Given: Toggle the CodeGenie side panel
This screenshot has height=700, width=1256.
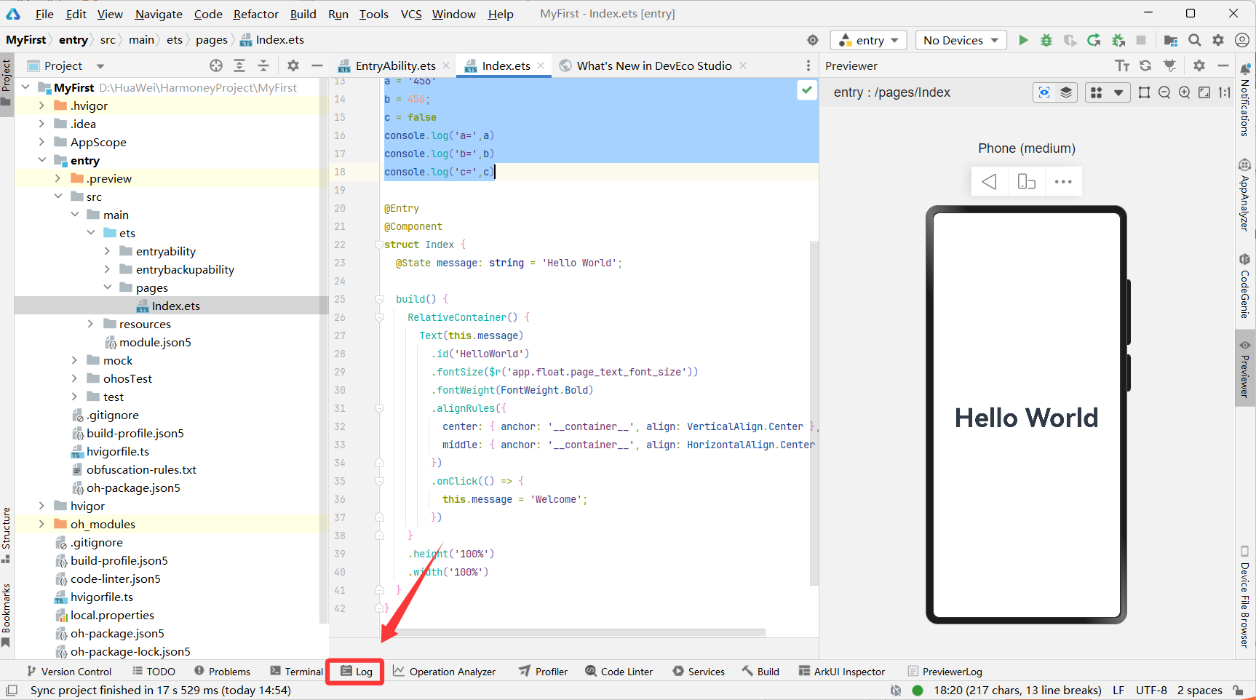Looking at the screenshot, I should [x=1245, y=286].
